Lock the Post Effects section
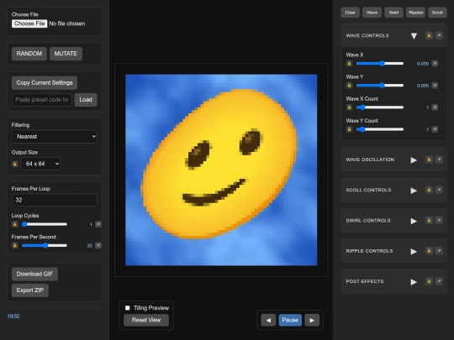454x340 pixels. [429, 281]
